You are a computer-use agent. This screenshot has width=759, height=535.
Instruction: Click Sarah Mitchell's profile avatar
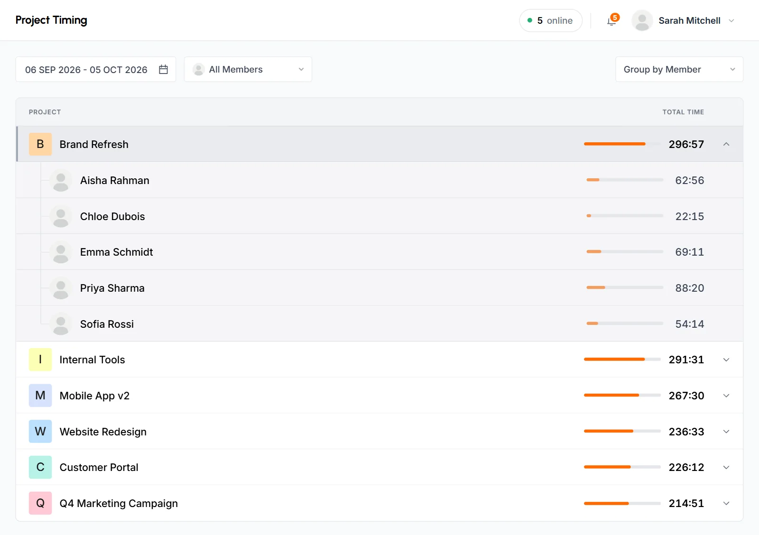(642, 21)
